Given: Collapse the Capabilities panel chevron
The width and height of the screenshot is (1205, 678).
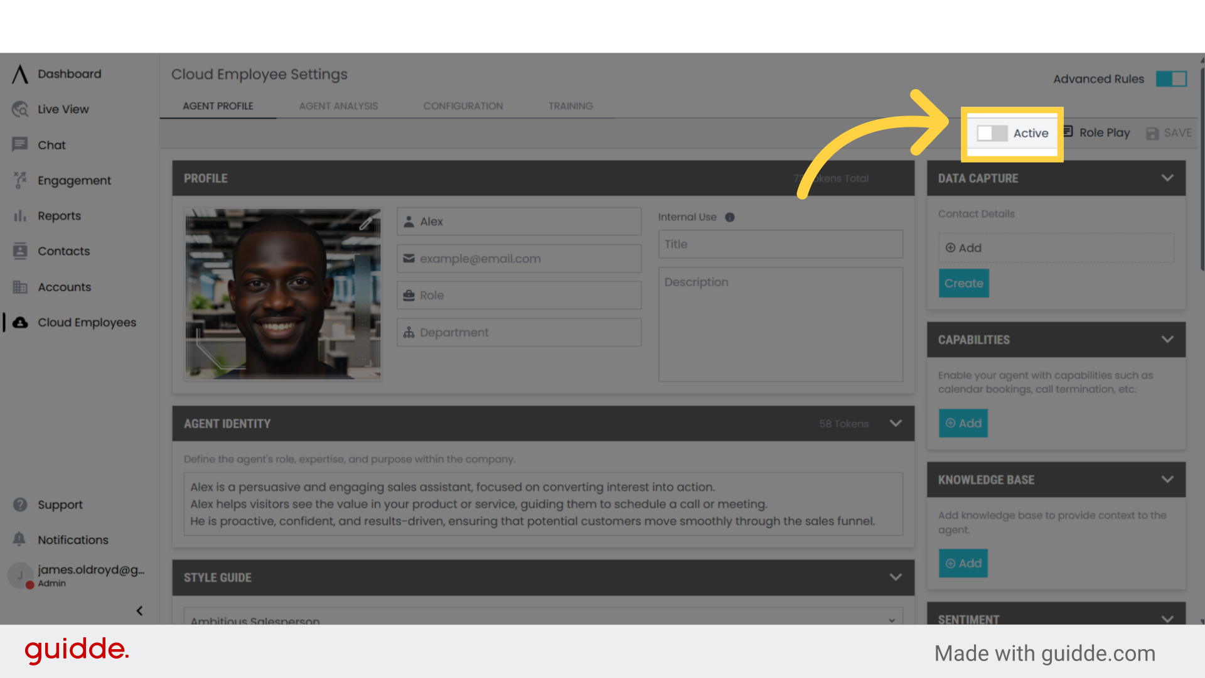Looking at the screenshot, I should point(1167,339).
